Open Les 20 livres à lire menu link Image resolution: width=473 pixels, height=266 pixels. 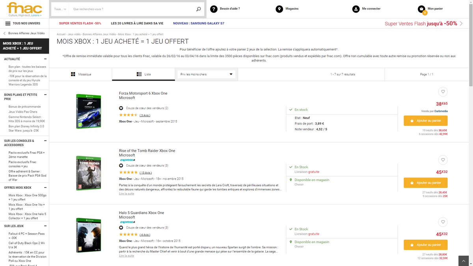point(137,23)
